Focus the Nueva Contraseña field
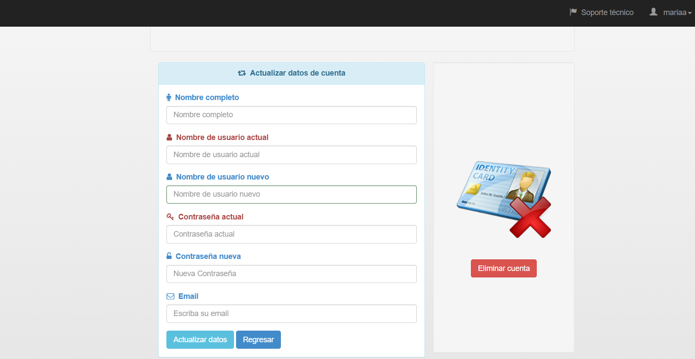 point(292,274)
